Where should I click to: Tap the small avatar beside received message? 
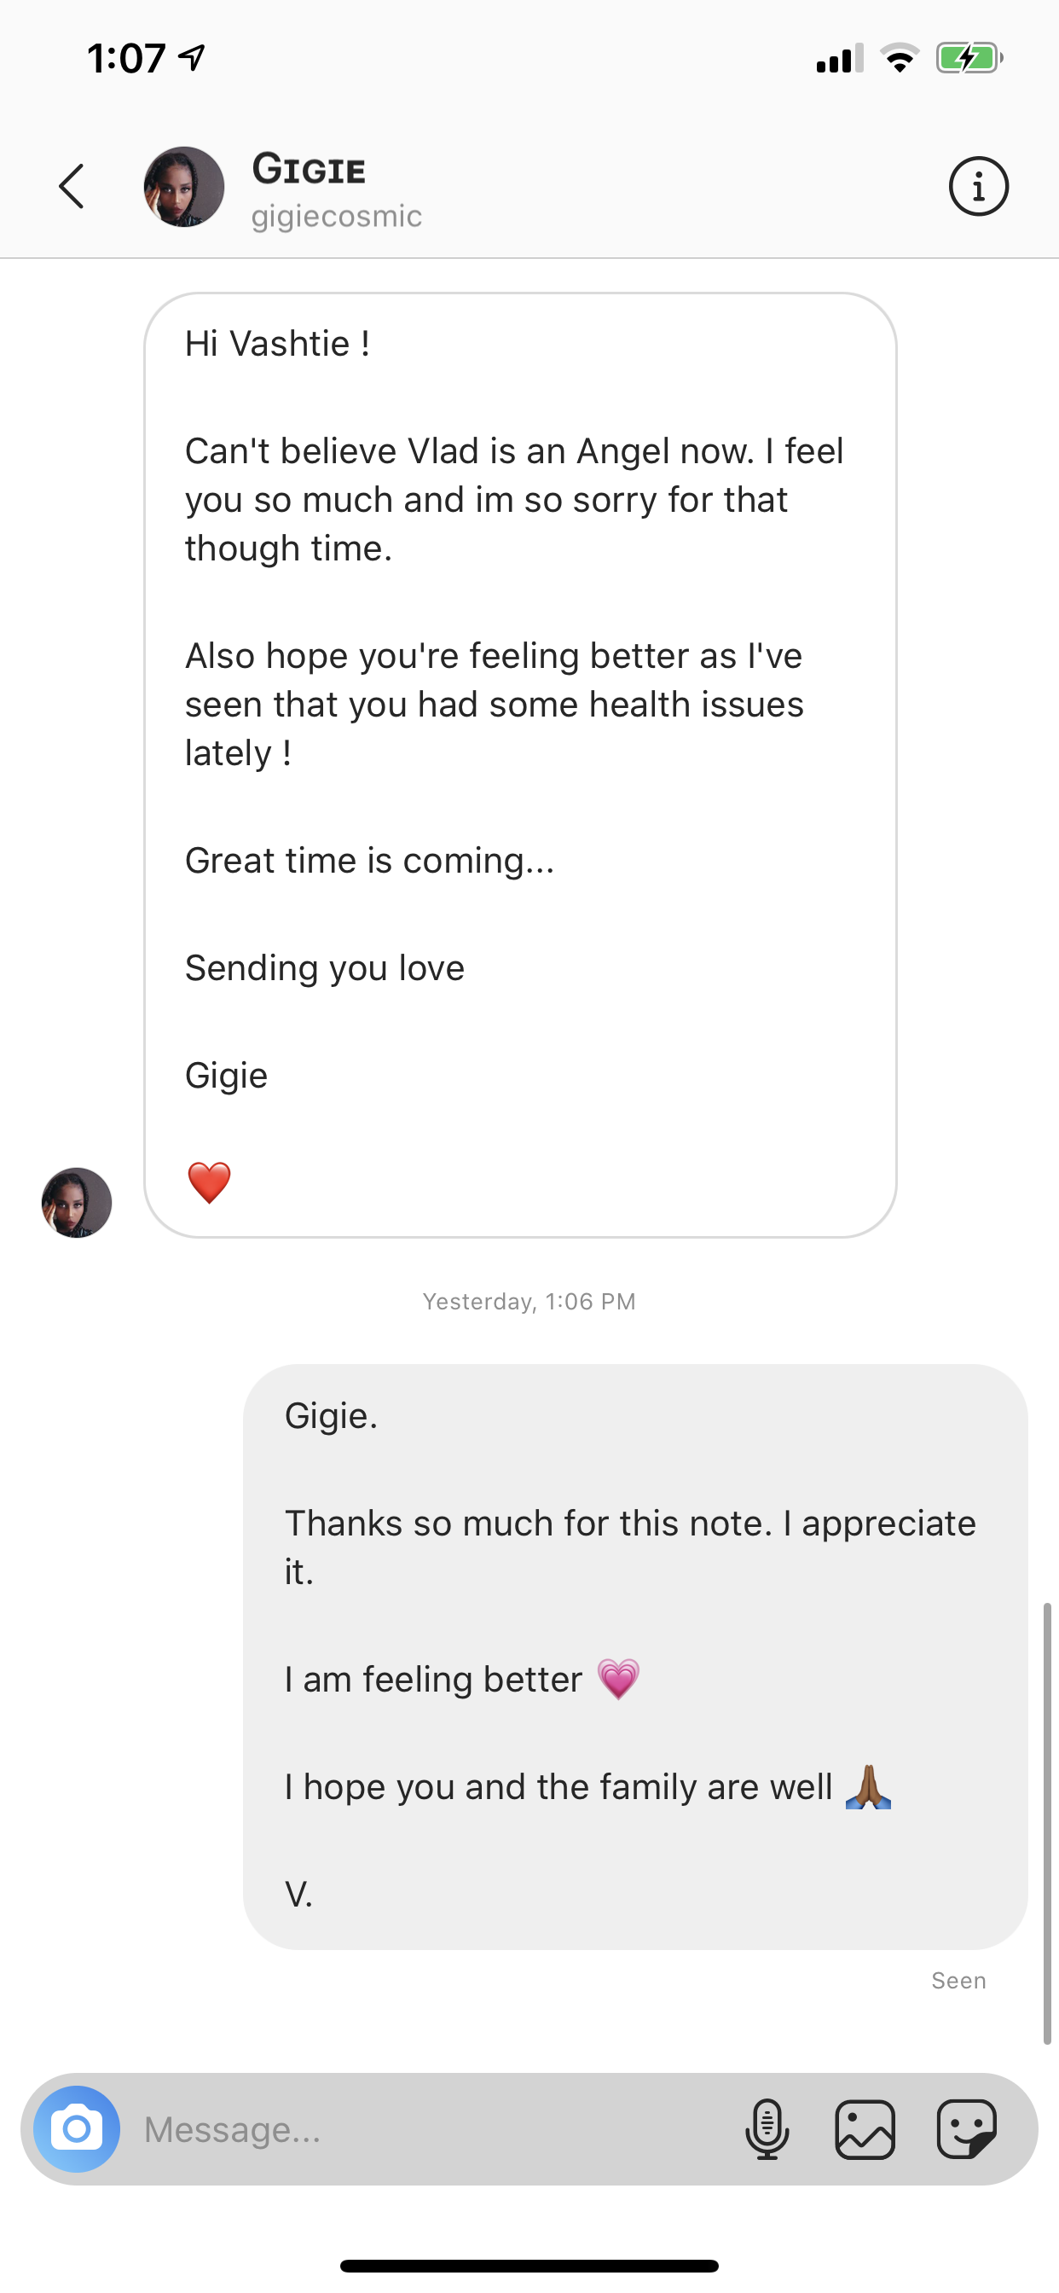77,1203
